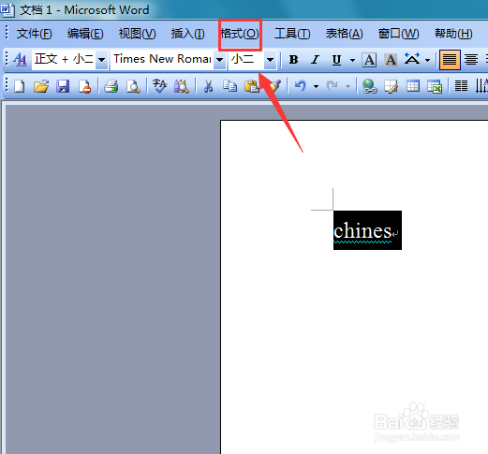The image size is (488, 454).
Task: Open Print Preview magnifier icon
Action: coord(133,86)
